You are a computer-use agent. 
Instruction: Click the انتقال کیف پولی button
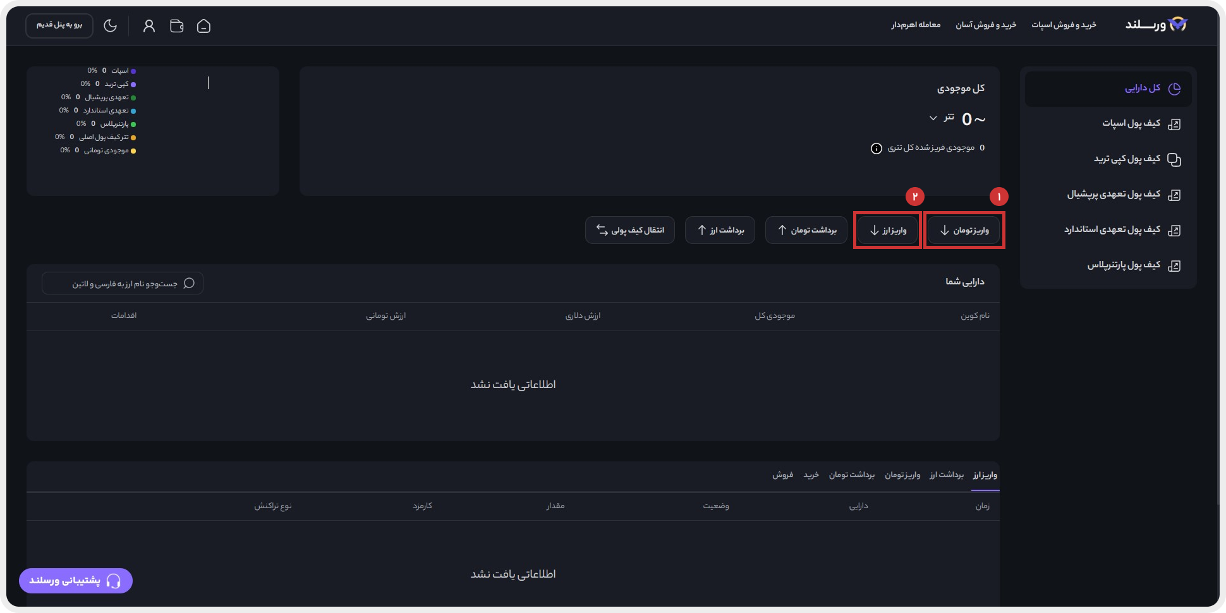pos(629,230)
